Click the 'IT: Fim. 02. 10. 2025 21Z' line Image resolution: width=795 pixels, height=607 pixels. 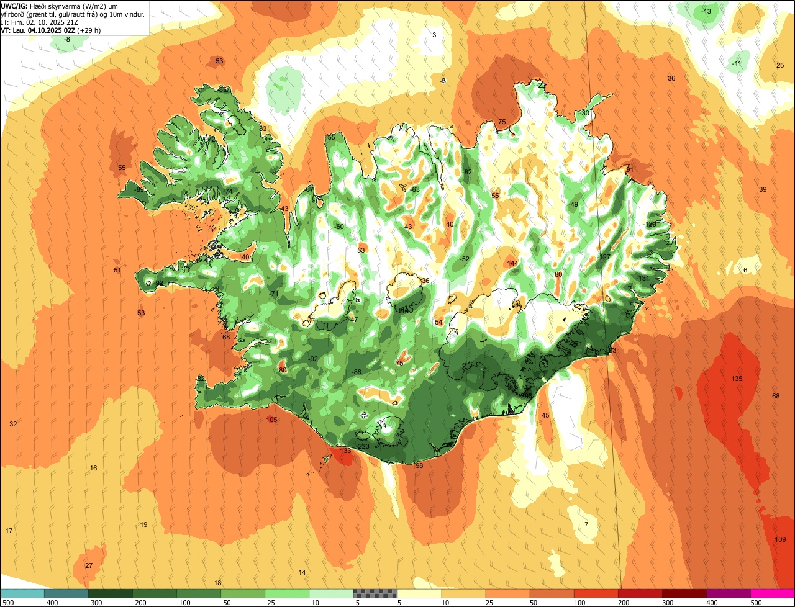tap(40, 22)
